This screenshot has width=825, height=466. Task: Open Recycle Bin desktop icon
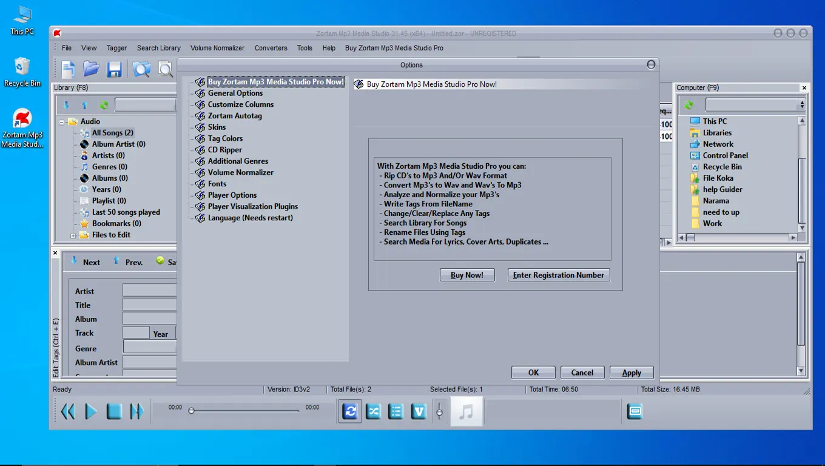pos(22,72)
